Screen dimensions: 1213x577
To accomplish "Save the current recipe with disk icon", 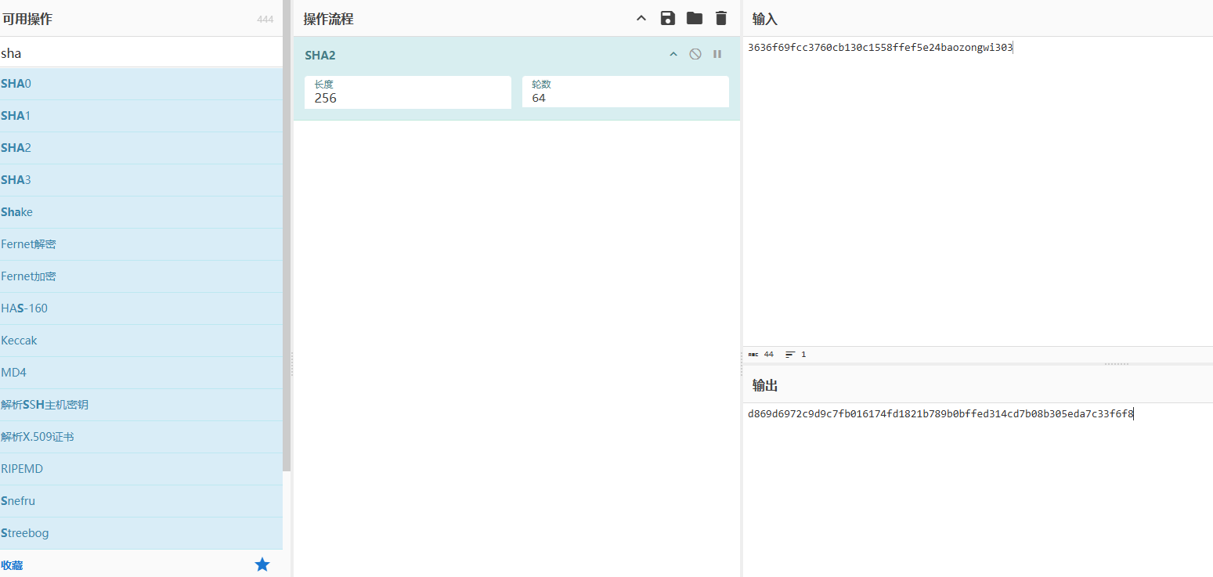I will 668,18.
